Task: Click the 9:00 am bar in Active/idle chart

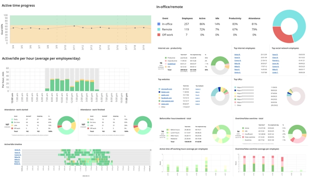Action: tap(57, 85)
